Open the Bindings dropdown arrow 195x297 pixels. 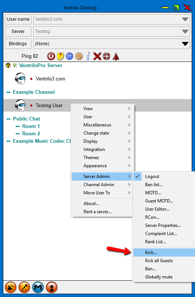click(x=185, y=44)
